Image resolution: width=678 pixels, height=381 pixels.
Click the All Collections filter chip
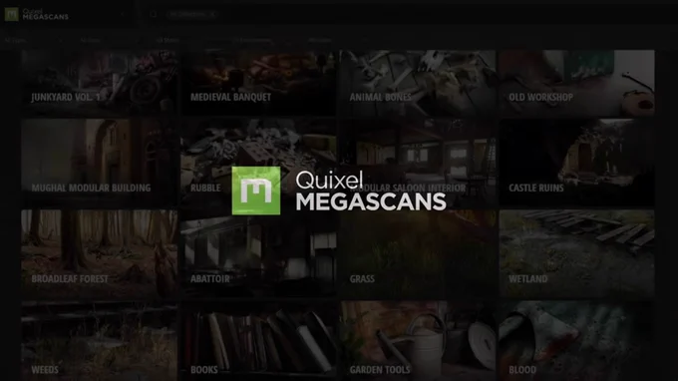pos(191,14)
